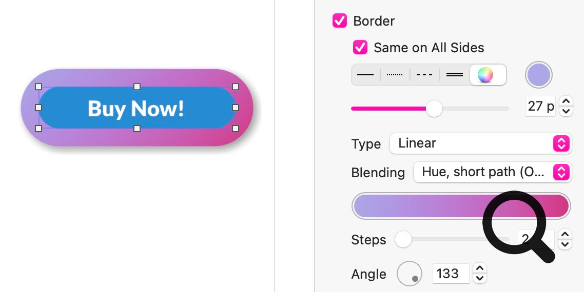Open the Blending mode dropdown
Image resolution: width=584 pixels, height=292 pixels.
pos(492,172)
